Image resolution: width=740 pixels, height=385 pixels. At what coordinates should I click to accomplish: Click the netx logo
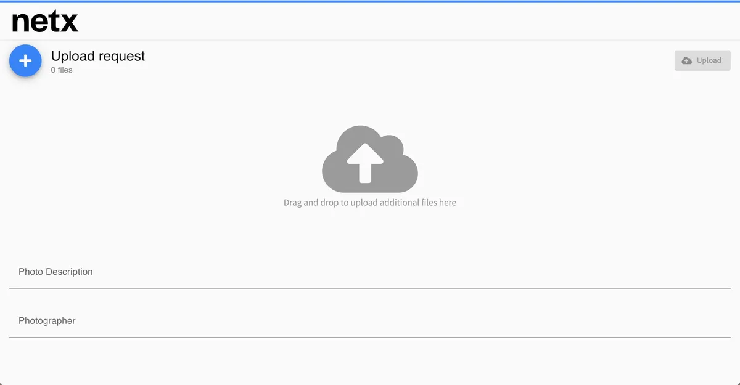[45, 22]
